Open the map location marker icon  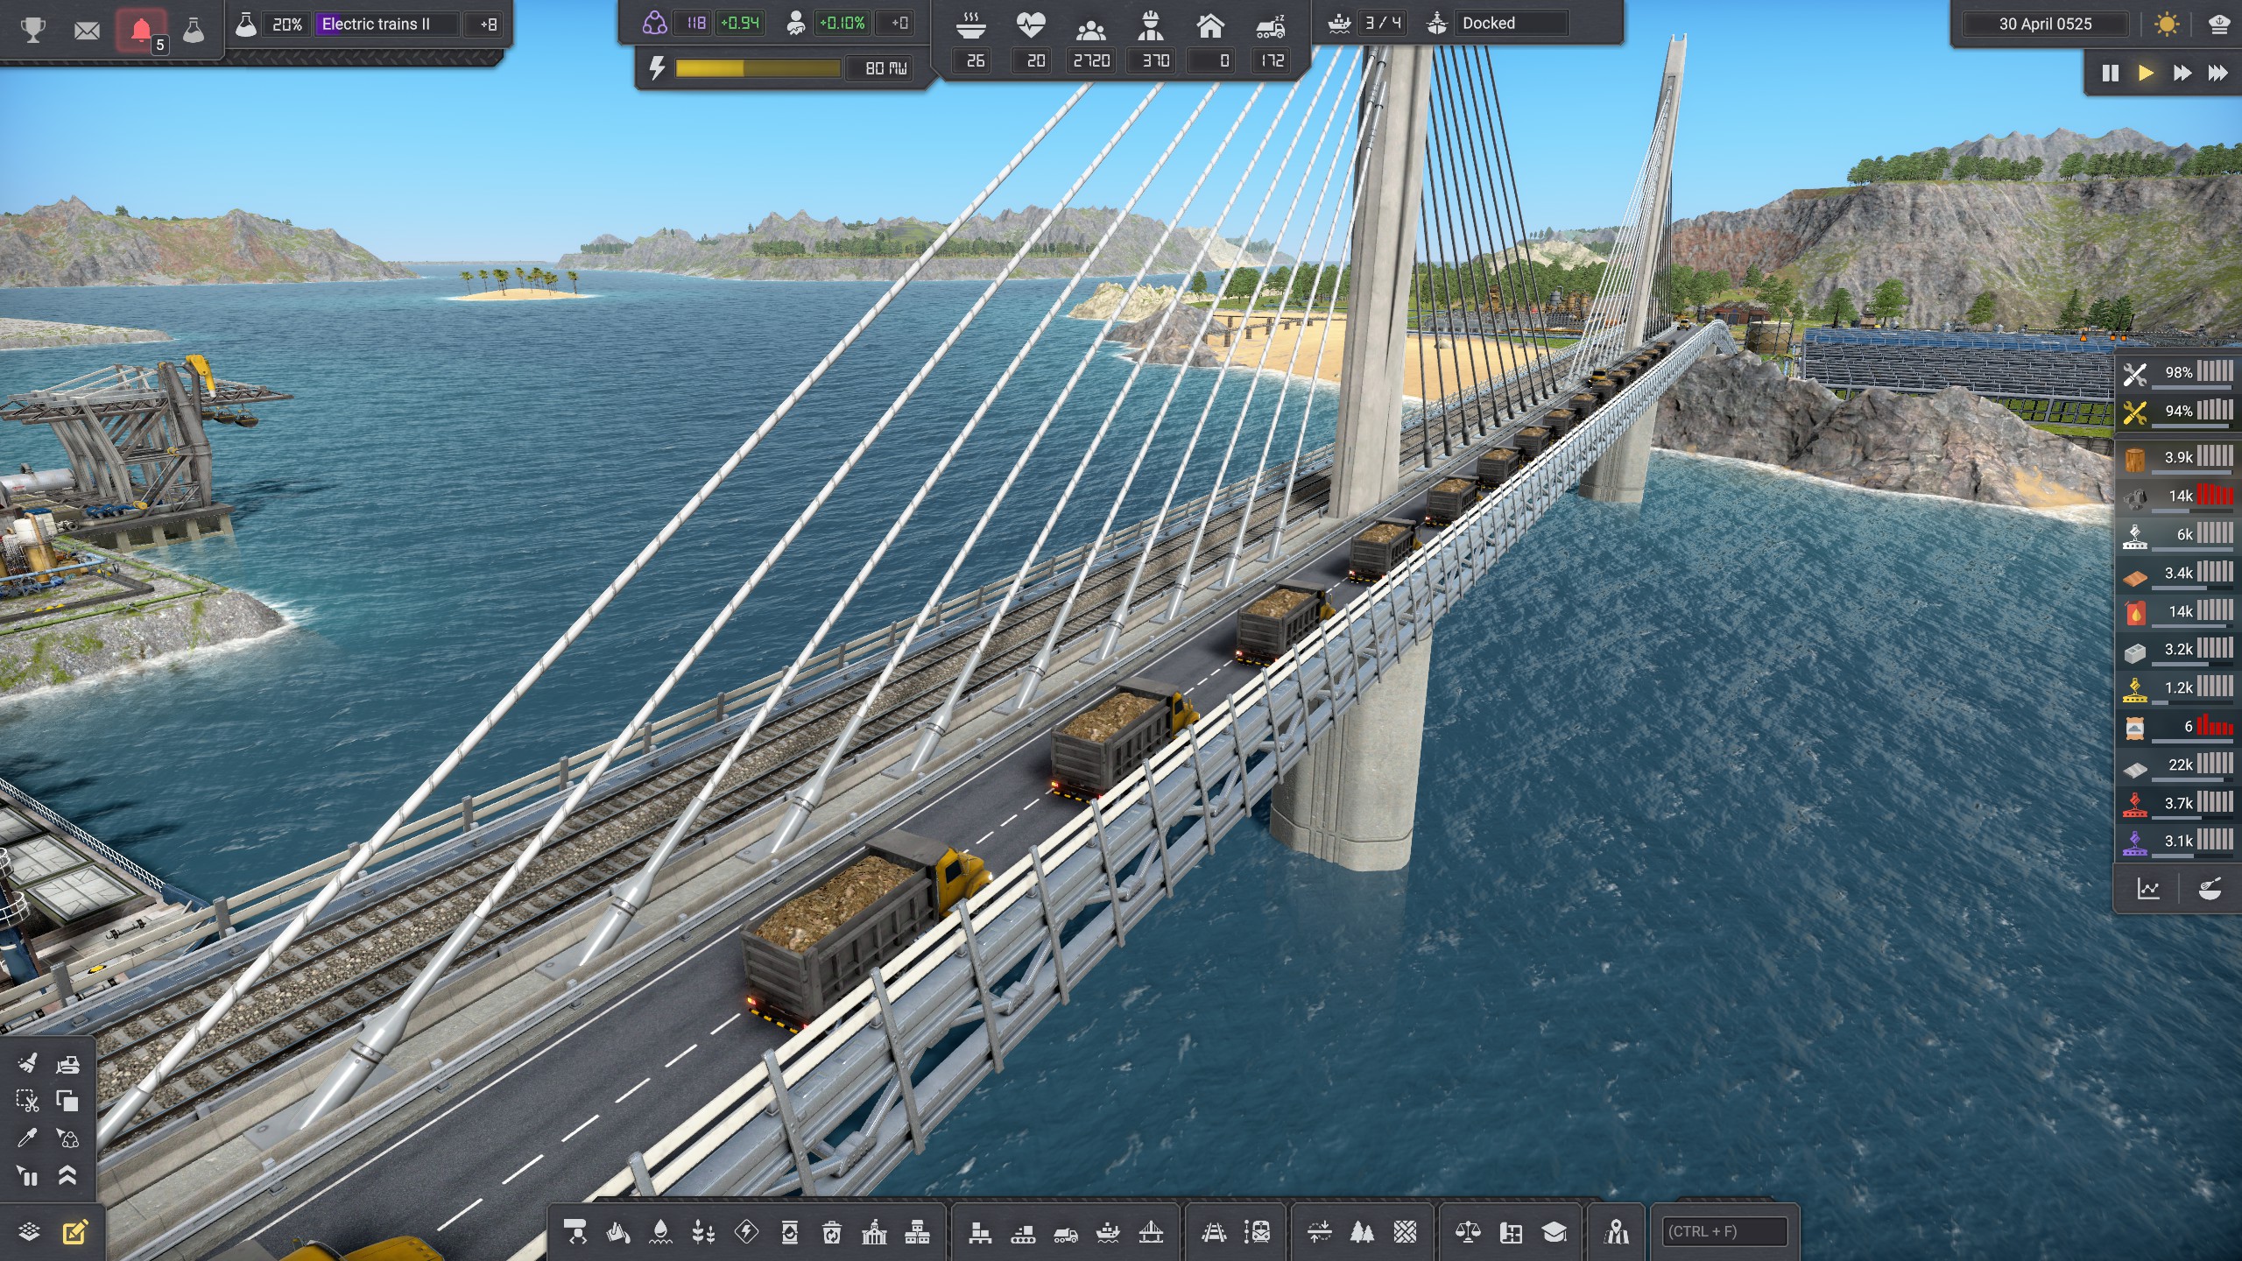[1616, 1233]
